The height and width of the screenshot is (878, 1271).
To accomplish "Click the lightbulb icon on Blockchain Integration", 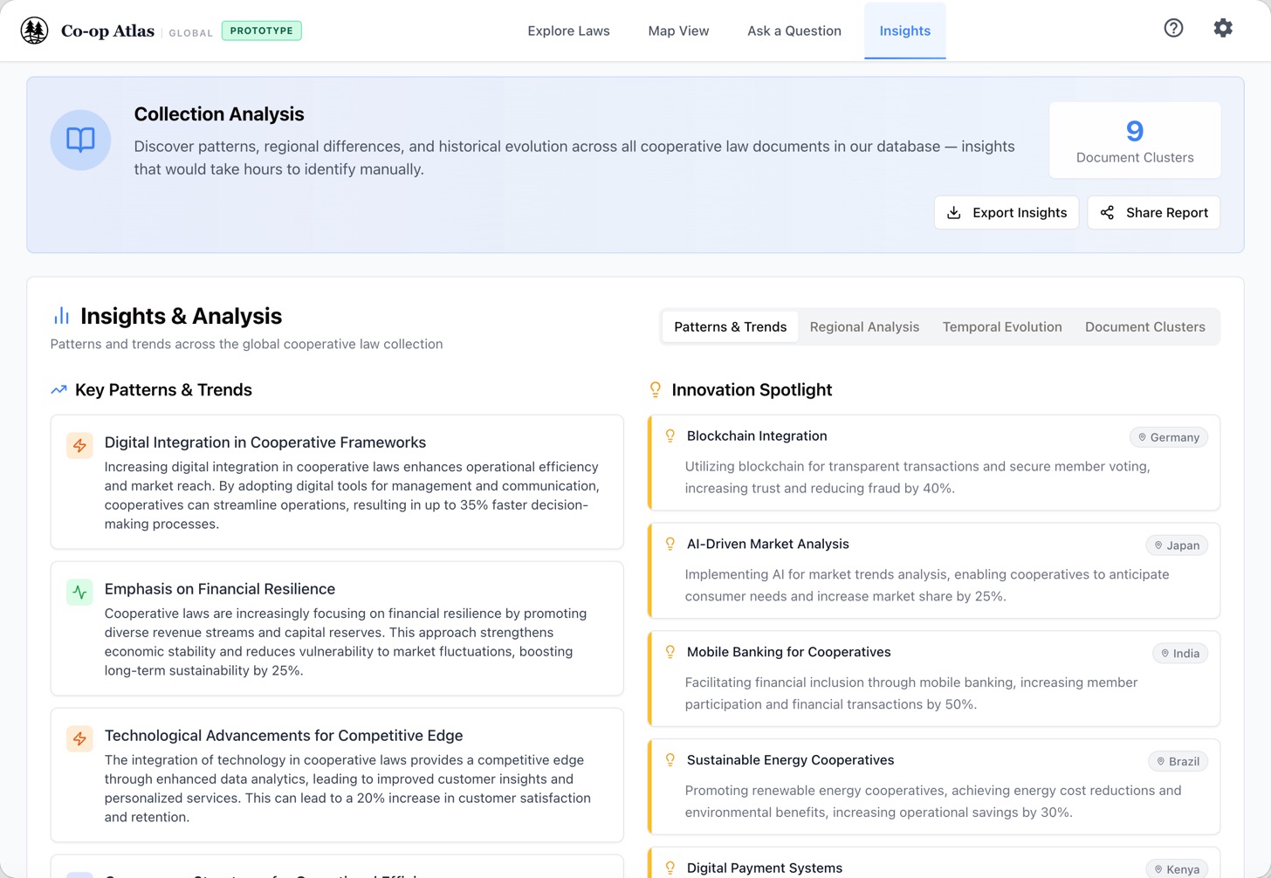I will pos(670,434).
